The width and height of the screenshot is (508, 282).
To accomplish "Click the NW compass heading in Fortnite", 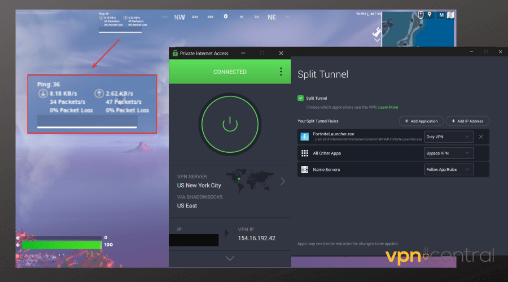I will (179, 17).
